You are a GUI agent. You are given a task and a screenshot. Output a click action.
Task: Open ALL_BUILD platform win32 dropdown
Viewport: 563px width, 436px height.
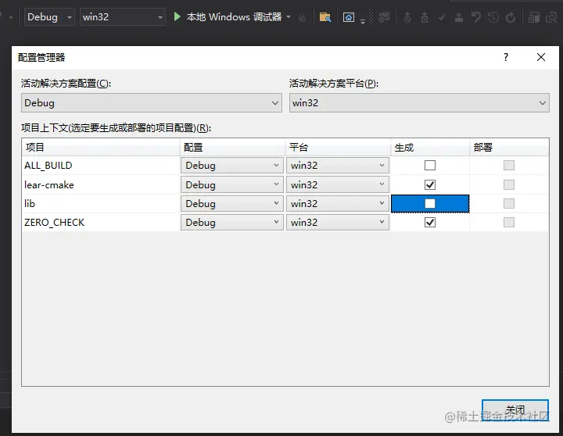point(338,165)
